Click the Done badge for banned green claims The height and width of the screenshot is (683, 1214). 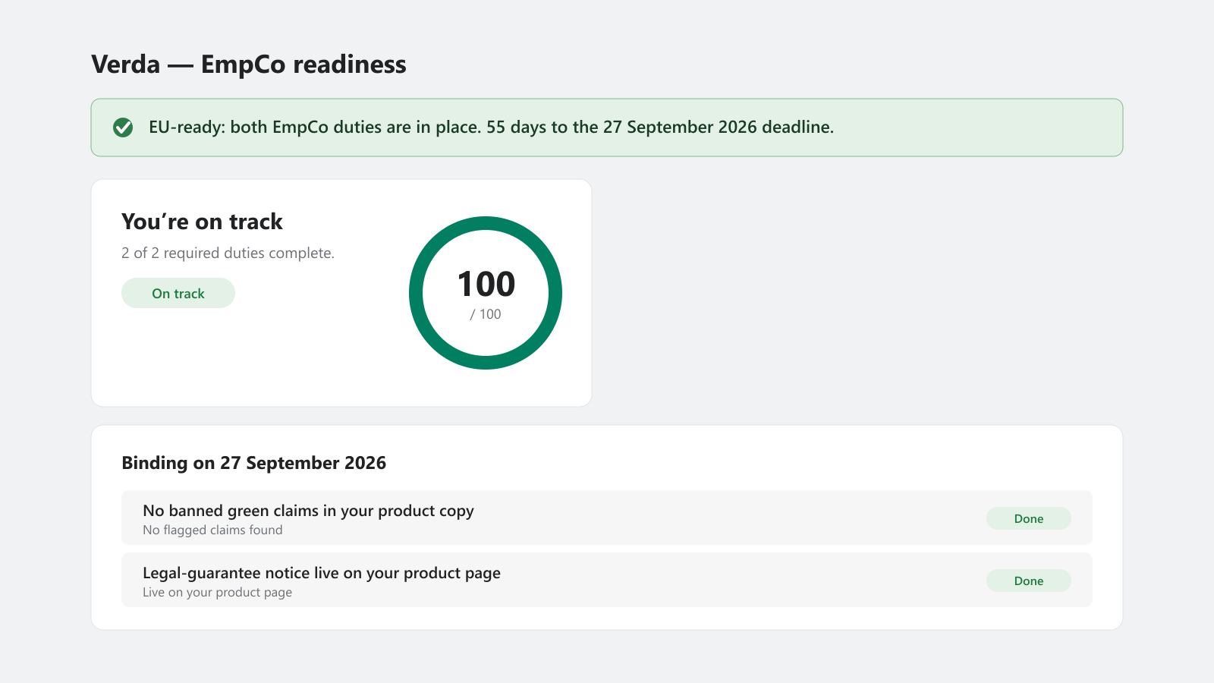(x=1029, y=518)
